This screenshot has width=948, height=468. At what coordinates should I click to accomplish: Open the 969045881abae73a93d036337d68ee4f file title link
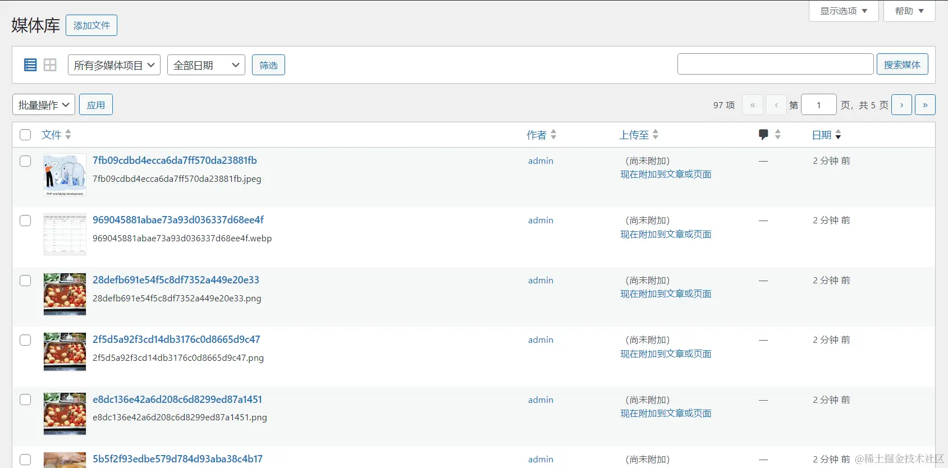click(x=178, y=220)
